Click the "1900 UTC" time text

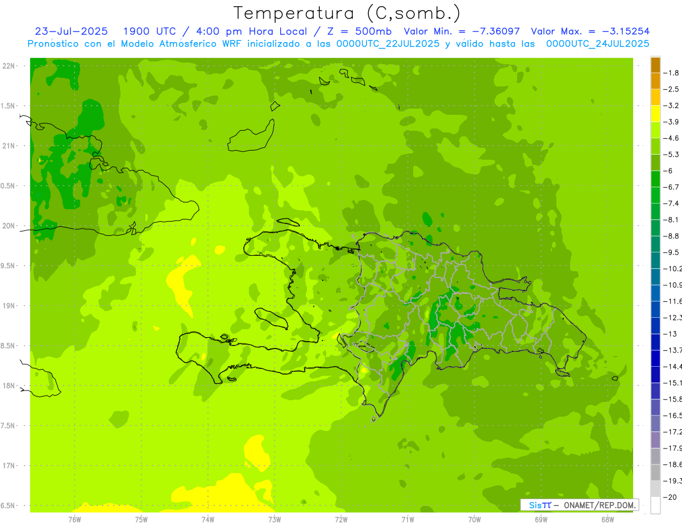coord(151,31)
